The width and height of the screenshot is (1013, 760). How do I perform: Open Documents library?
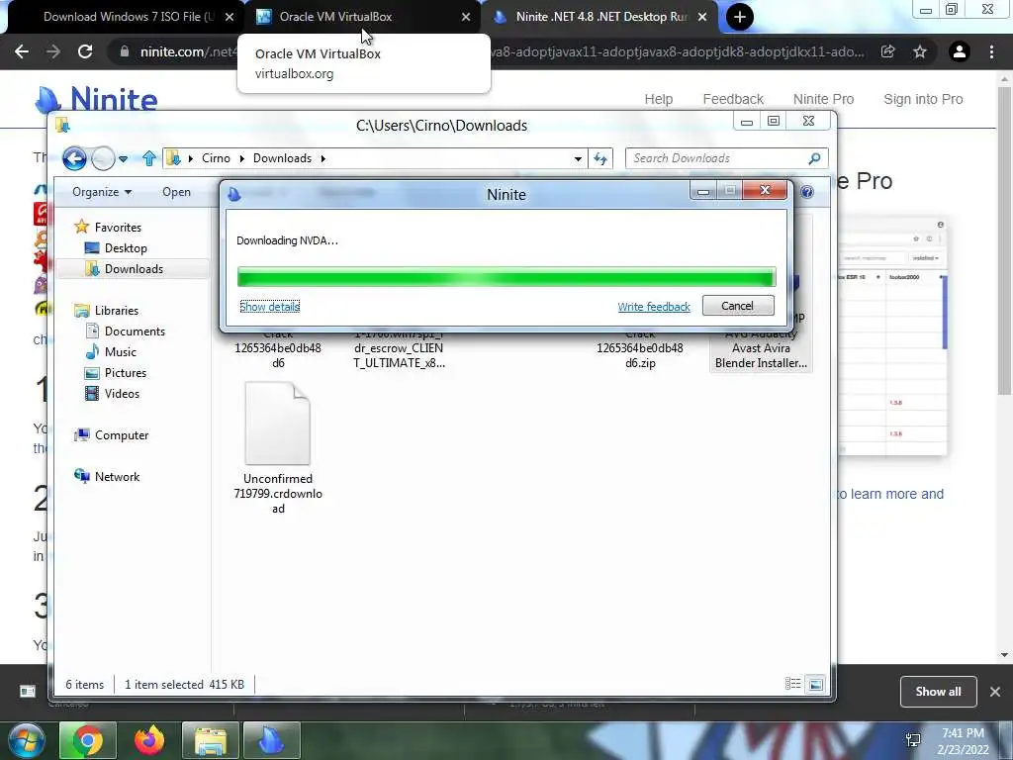pyautogui.click(x=135, y=331)
